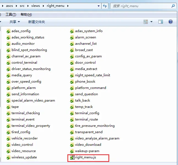Image resolution: width=178 pixels, height=165 pixels.
Task: Click the change view grid icon
Action: (x=146, y=22)
